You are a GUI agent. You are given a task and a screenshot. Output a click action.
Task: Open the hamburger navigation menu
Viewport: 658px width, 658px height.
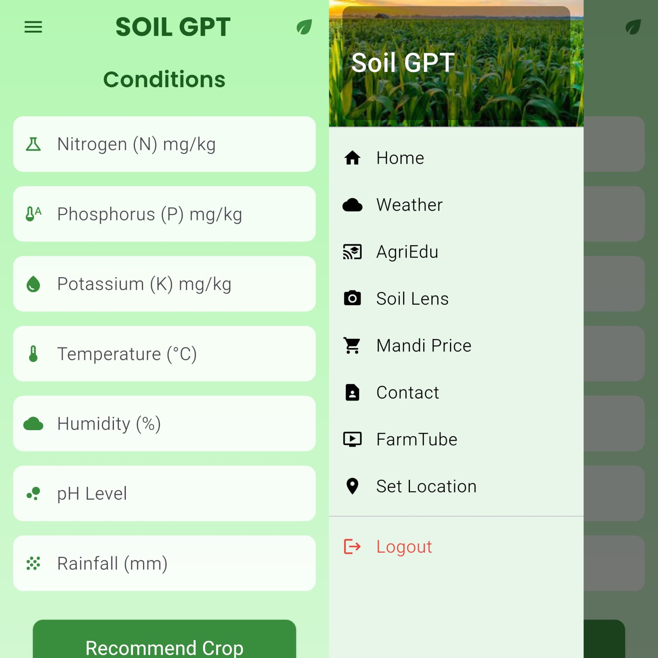click(33, 27)
